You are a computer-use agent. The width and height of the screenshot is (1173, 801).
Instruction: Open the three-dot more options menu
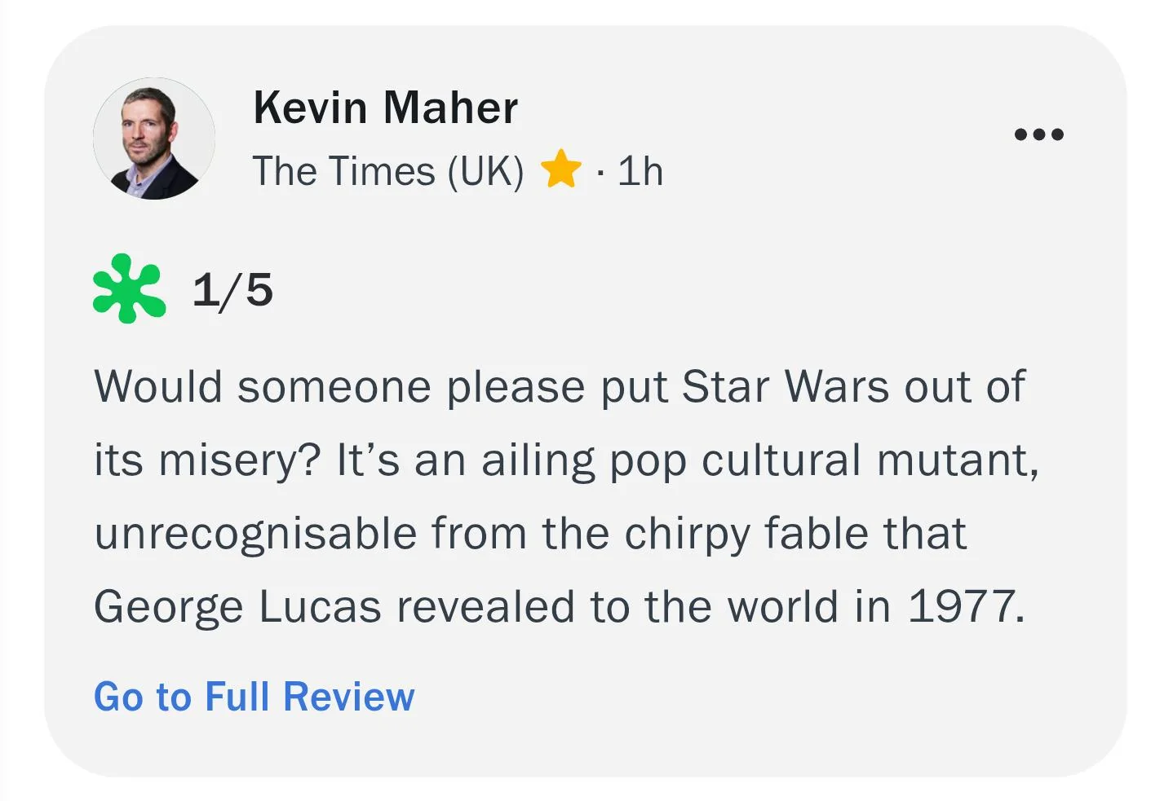(x=1038, y=134)
